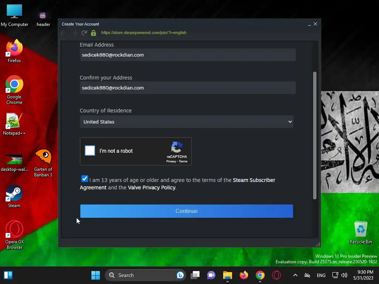Screen dimensions: 379x284
Task: Click the reCAPTCHA logo
Action: pos(177,147)
